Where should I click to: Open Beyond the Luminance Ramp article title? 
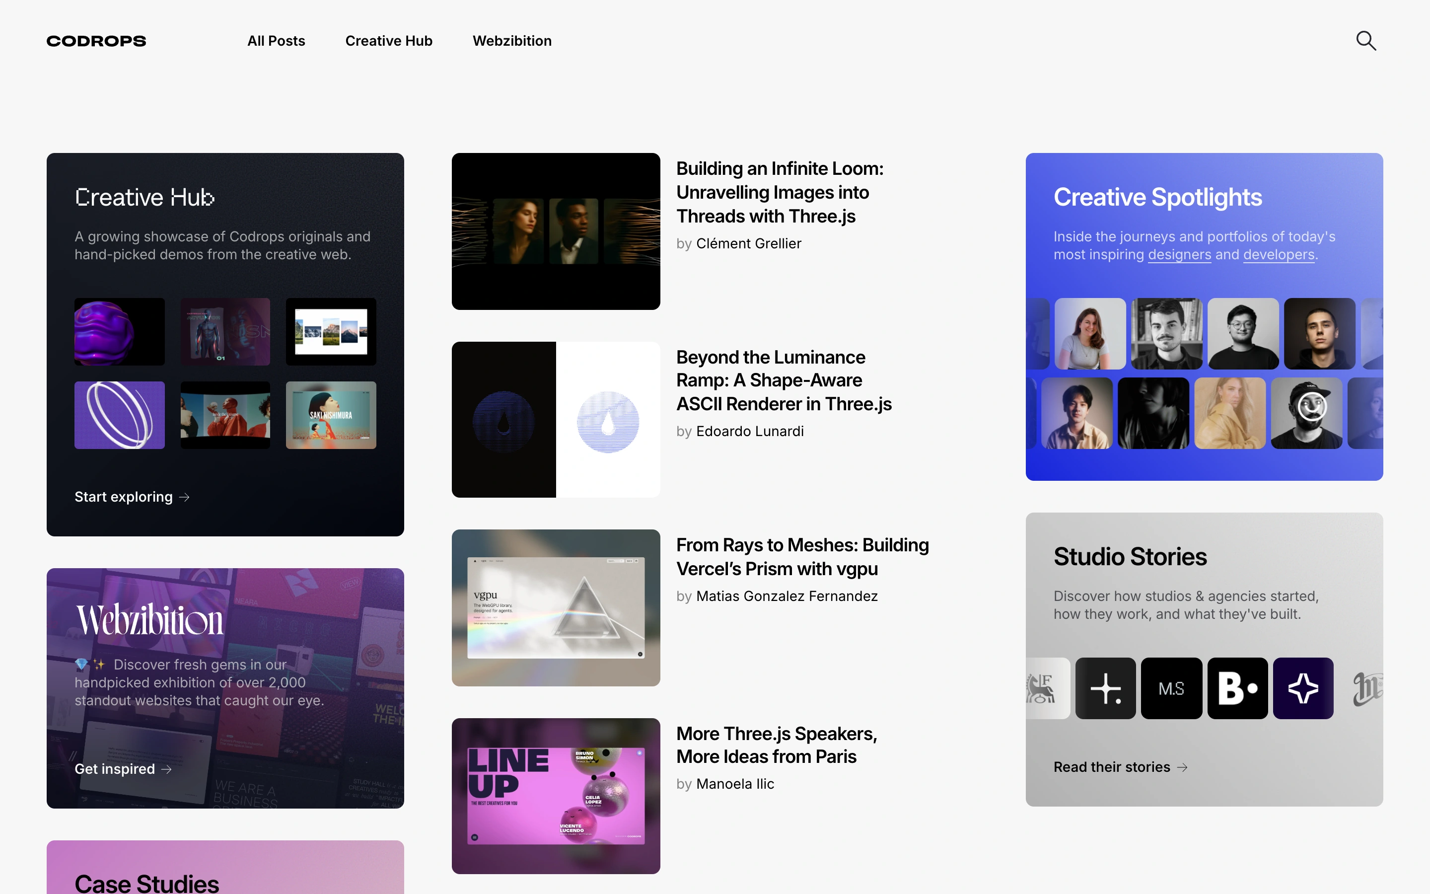[x=784, y=380]
